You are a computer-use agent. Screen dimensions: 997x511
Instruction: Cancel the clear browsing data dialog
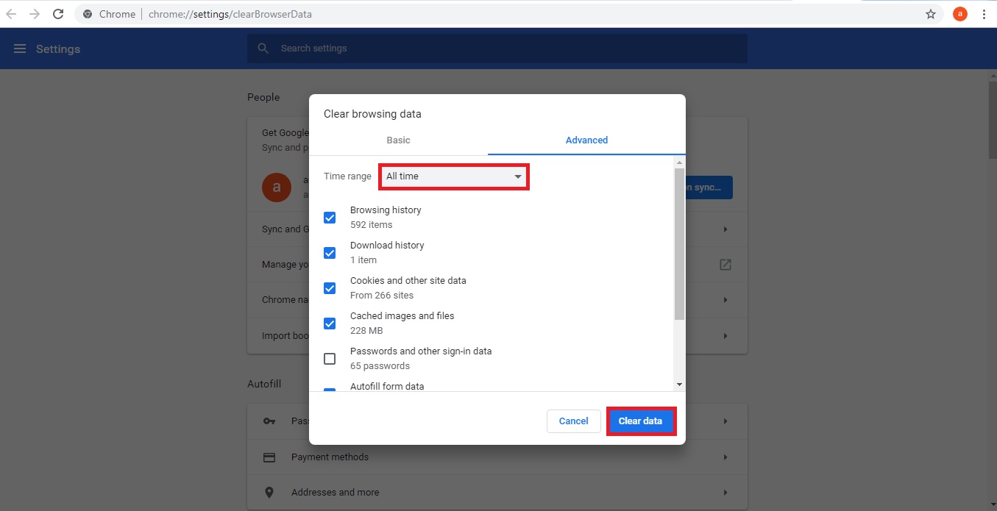point(573,421)
